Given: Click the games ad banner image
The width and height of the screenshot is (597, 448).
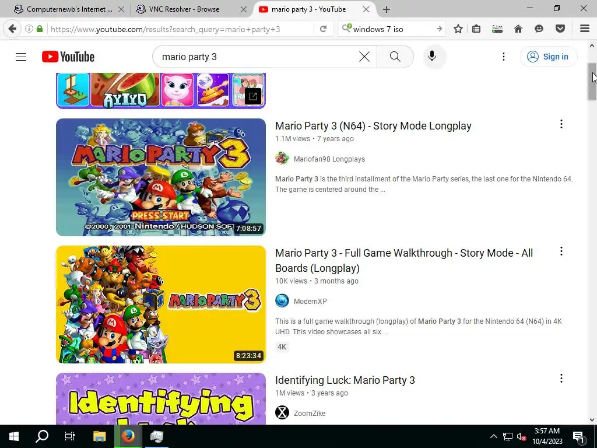Looking at the screenshot, I should coord(161,90).
